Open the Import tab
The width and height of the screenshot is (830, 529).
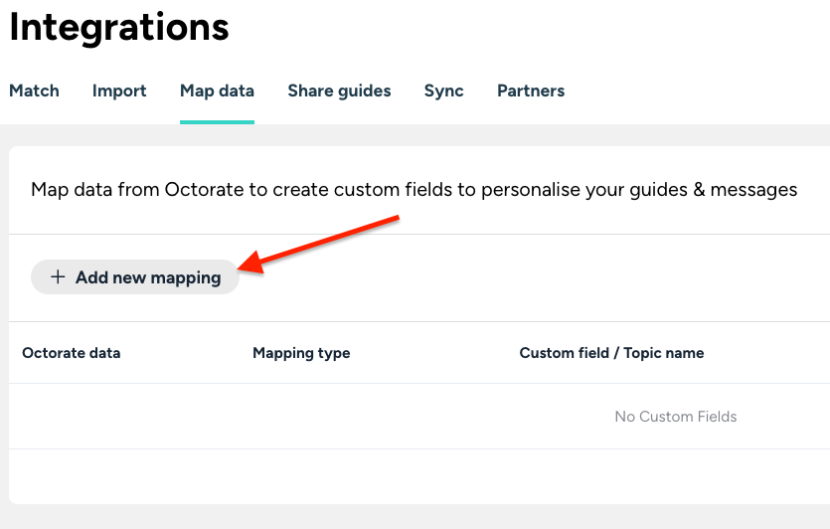(x=119, y=90)
